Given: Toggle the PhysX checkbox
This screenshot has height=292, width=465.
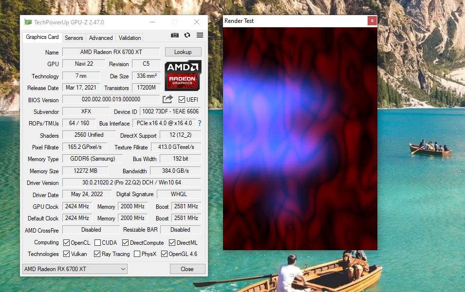Looking at the screenshot, I should coord(137,254).
